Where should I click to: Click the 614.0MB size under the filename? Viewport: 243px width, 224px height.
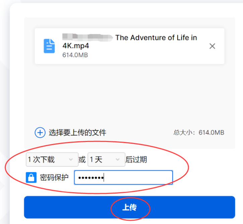point(75,55)
